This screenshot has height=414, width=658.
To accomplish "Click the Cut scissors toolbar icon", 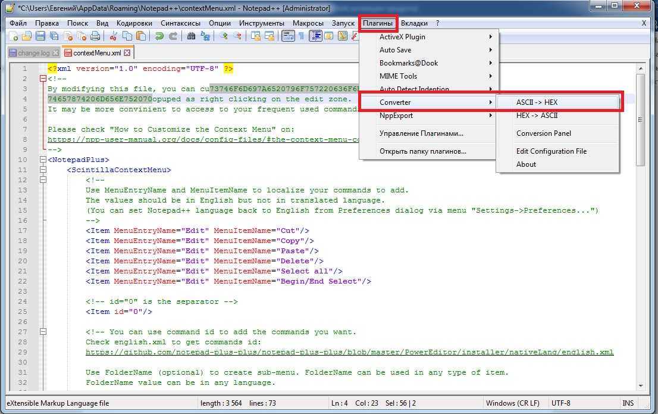I will pyautogui.click(x=114, y=36).
